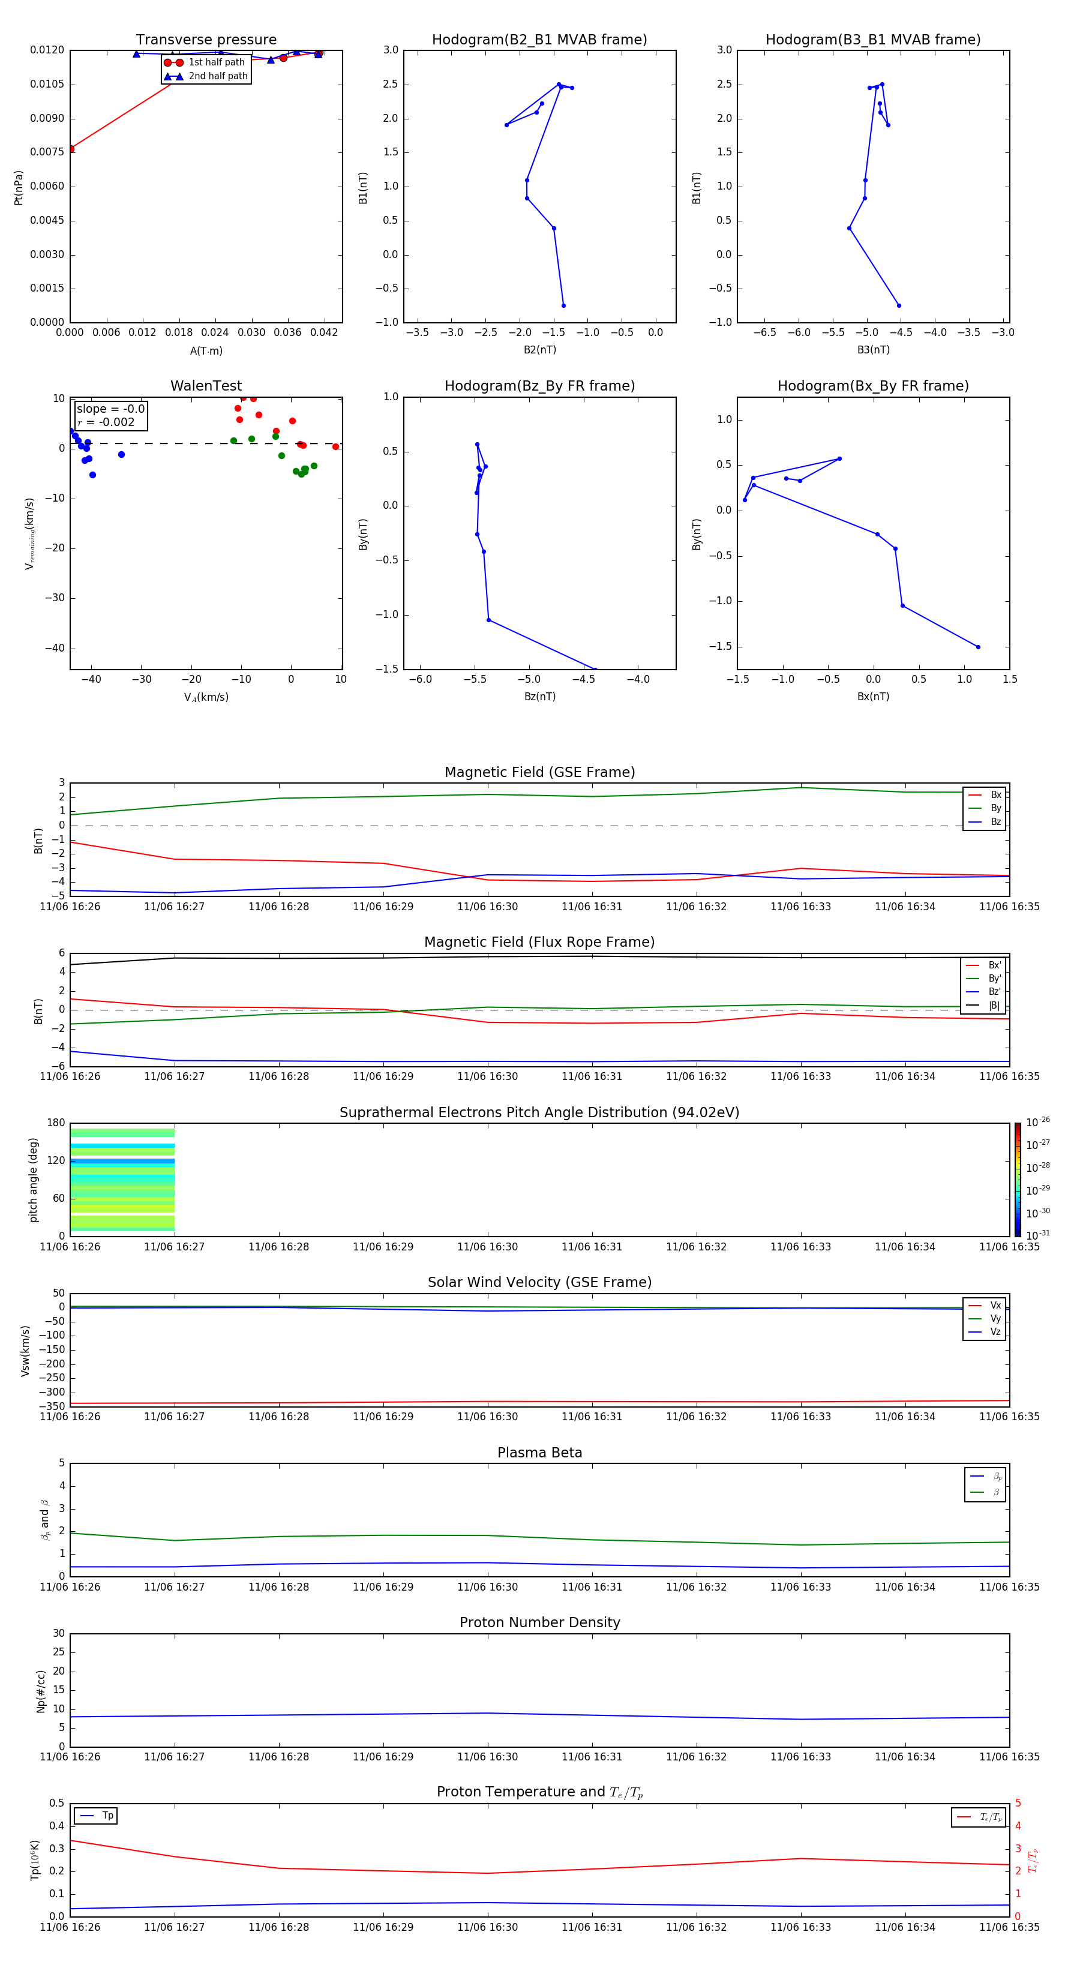Click the 'Transverse pressure' plot title
The height and width of the screenshot is (1980, 1080).
pyautogui.click(x=206, y=40)
